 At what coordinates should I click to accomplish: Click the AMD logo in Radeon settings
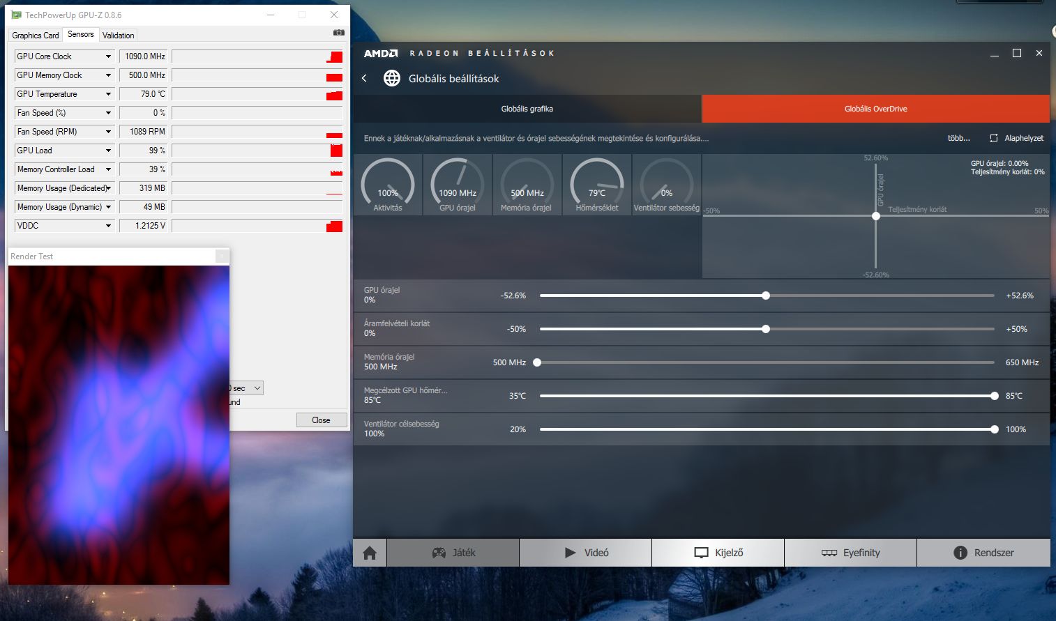tap(381, 53)
